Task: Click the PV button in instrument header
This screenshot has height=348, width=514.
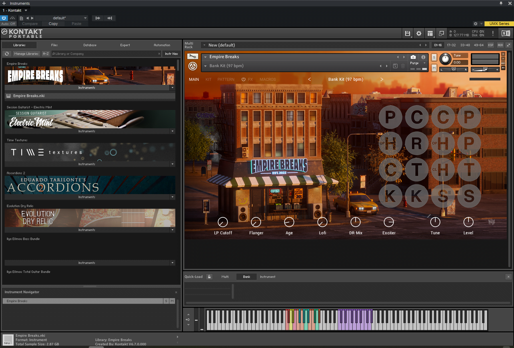Action: click(503, 68)
